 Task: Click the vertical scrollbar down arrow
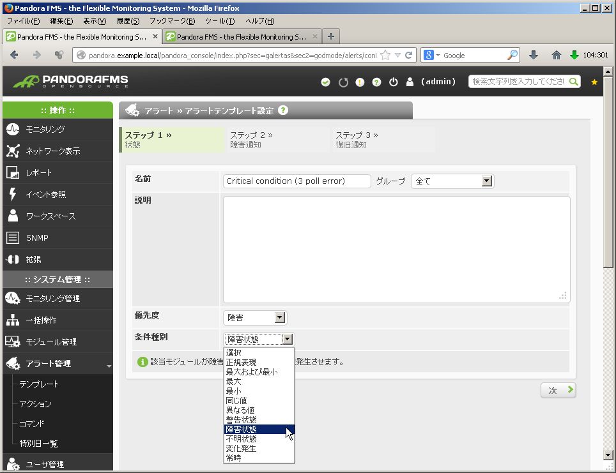(608, 455)
